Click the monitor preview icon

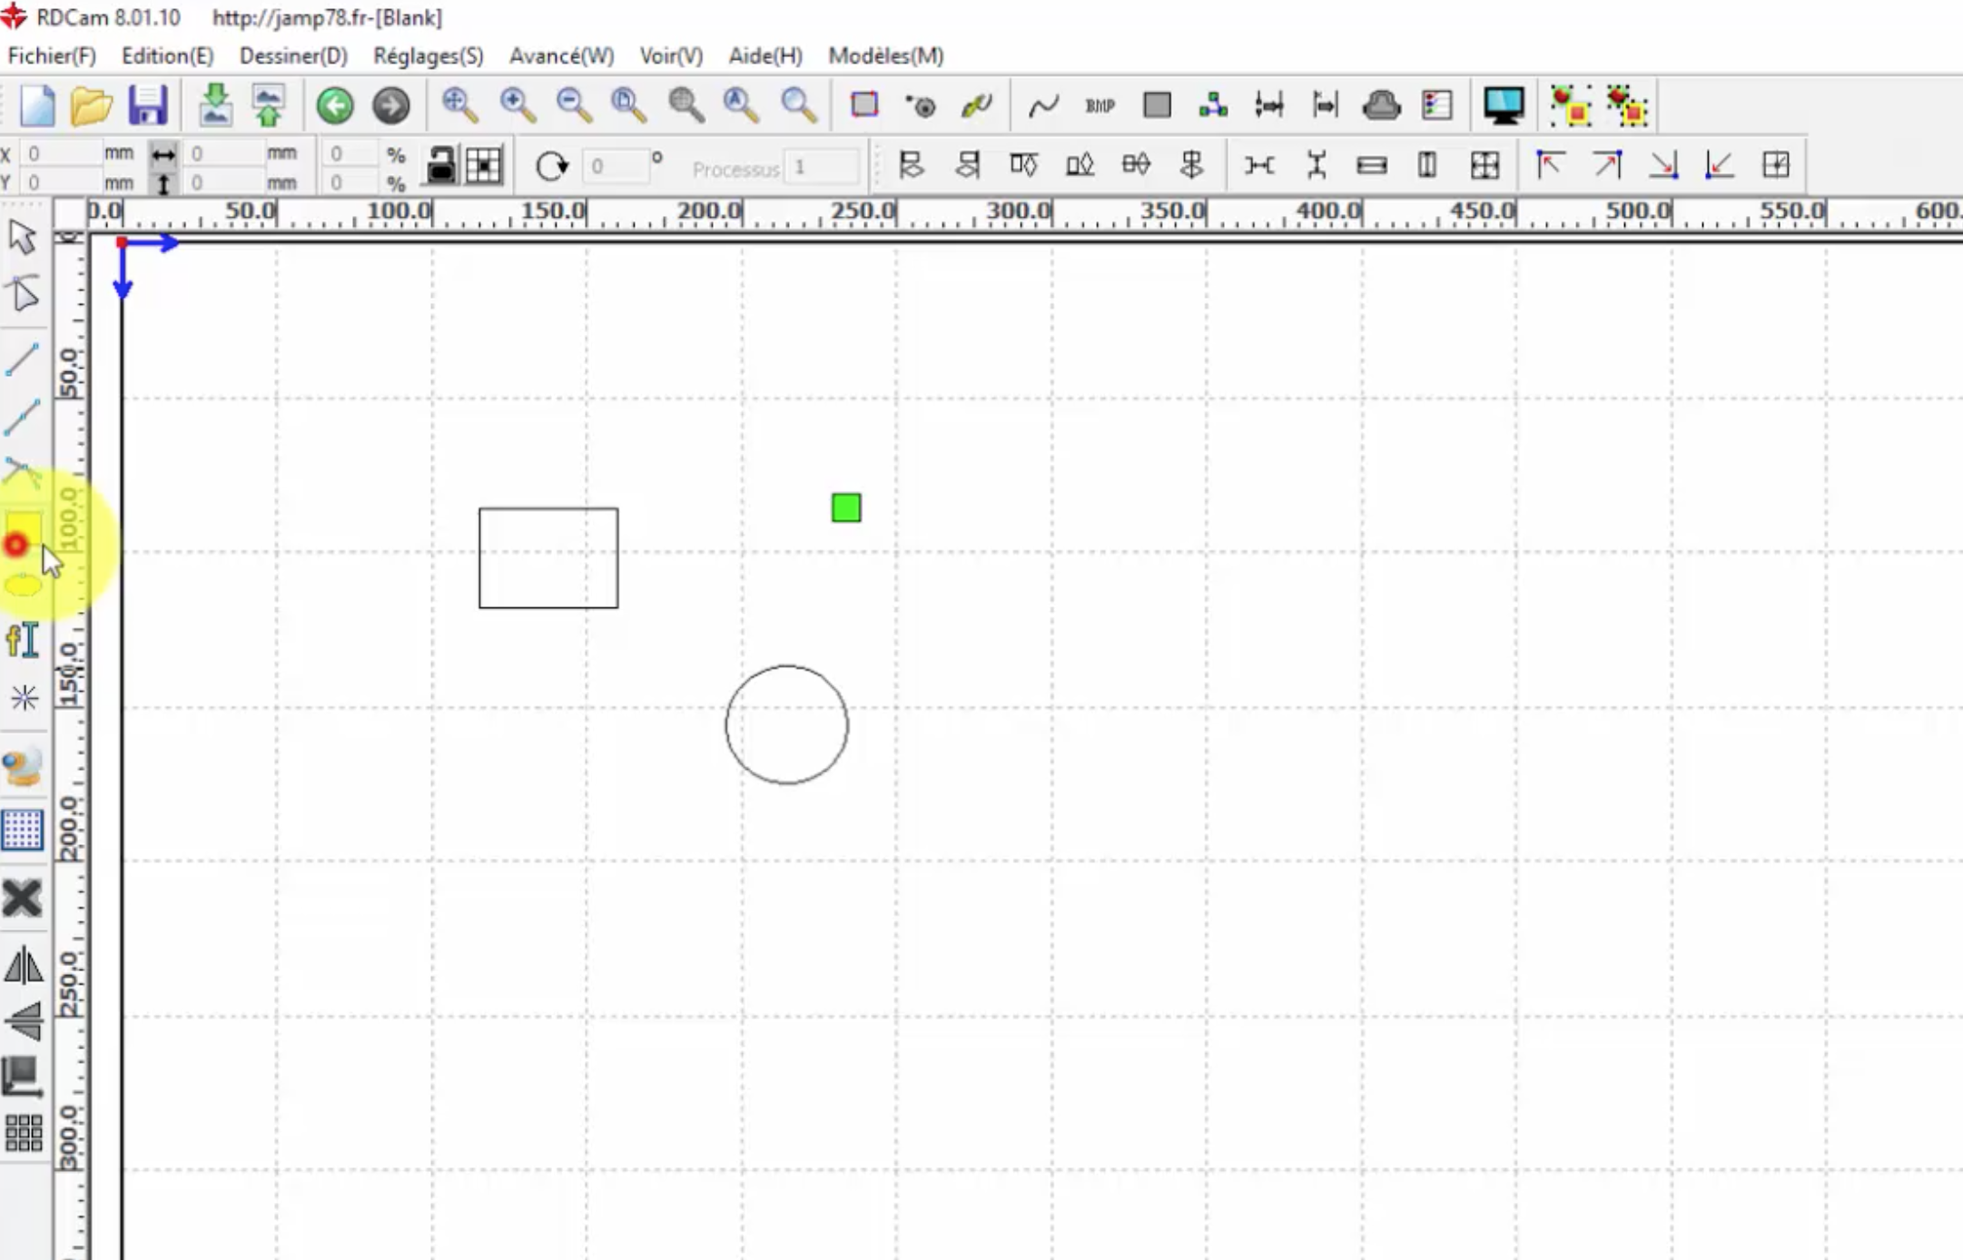[x=1503, y=106]
